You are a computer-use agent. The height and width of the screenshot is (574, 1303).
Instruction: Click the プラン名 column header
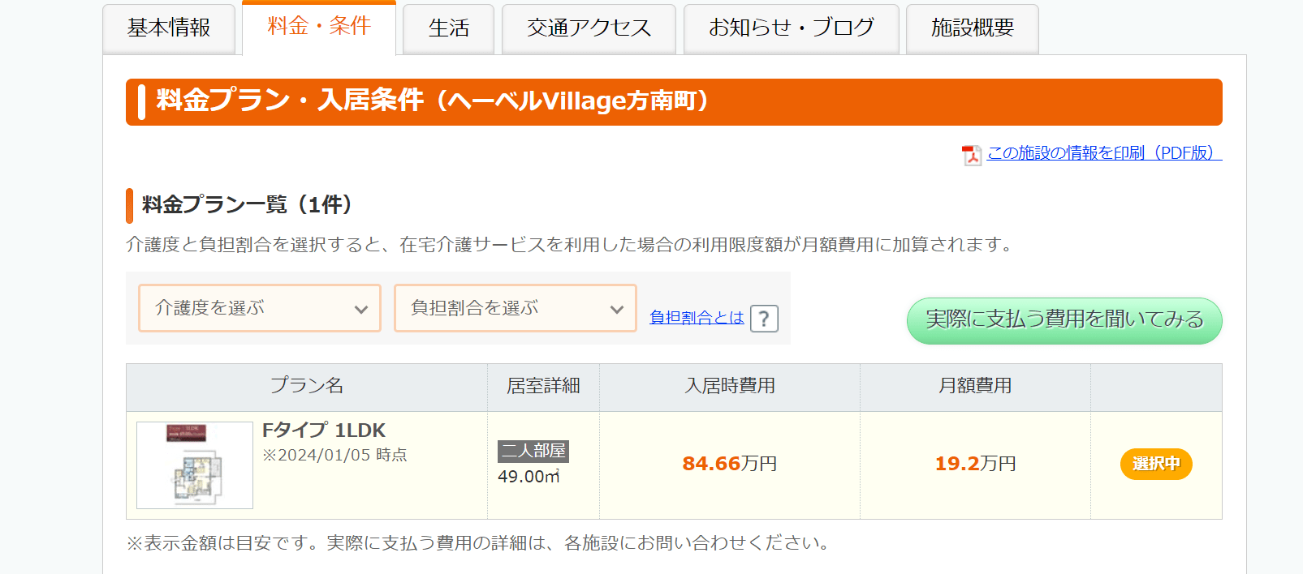click(307, 386)
